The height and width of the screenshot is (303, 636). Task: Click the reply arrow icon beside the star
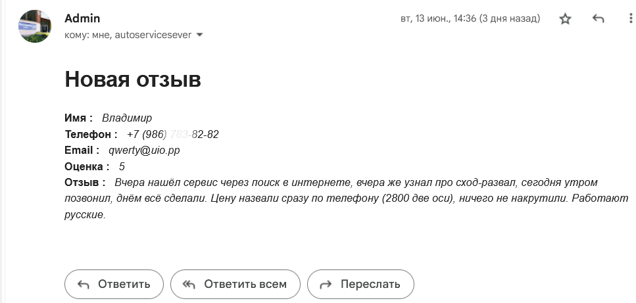(x=598, y=18)
